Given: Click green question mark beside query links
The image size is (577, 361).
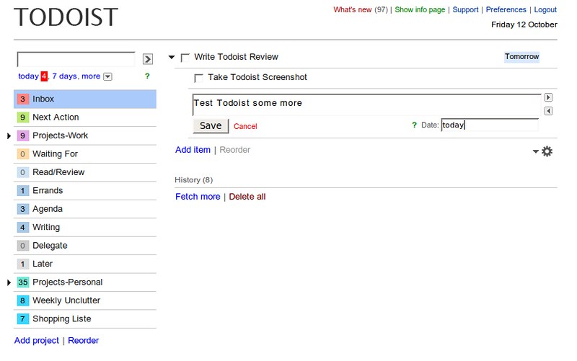Looking at the screenshot, I should coord(147,76).
